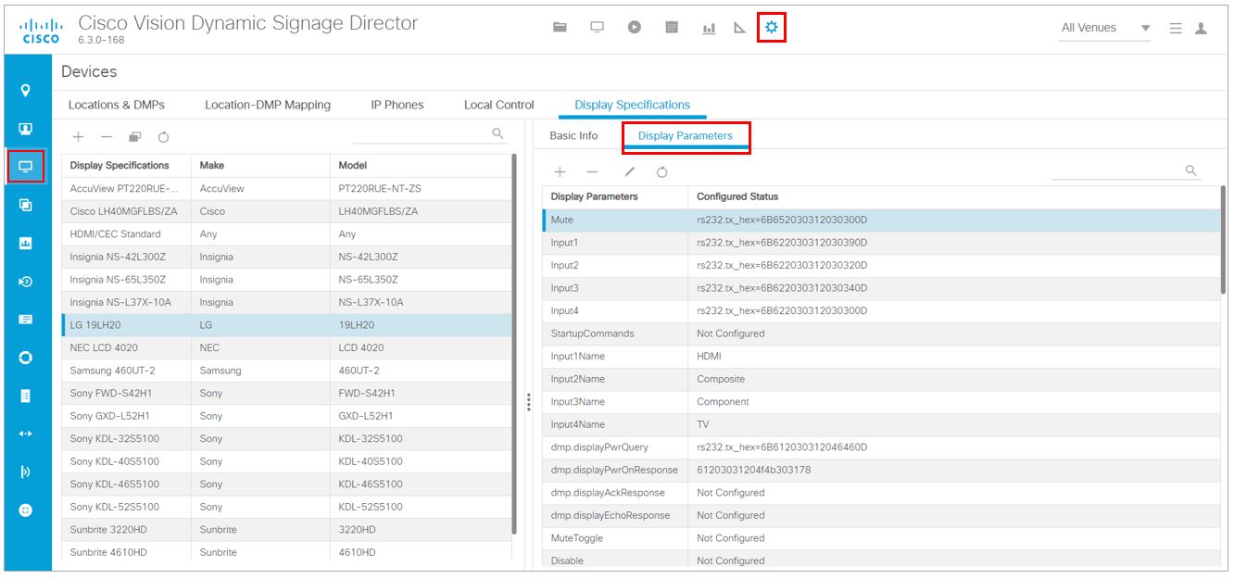Select Insignia NS-65L350Z row
Viewport: 1234px width, 579px height.
(286, 279)
